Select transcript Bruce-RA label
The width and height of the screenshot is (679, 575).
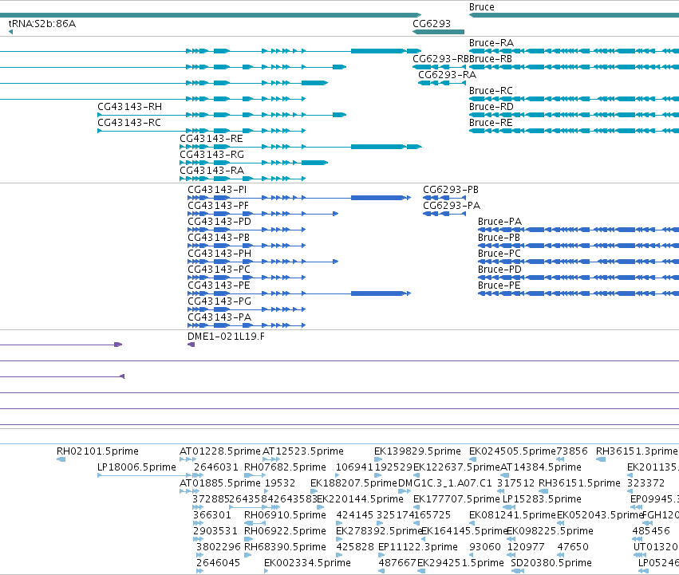click(x=491, y=43)
